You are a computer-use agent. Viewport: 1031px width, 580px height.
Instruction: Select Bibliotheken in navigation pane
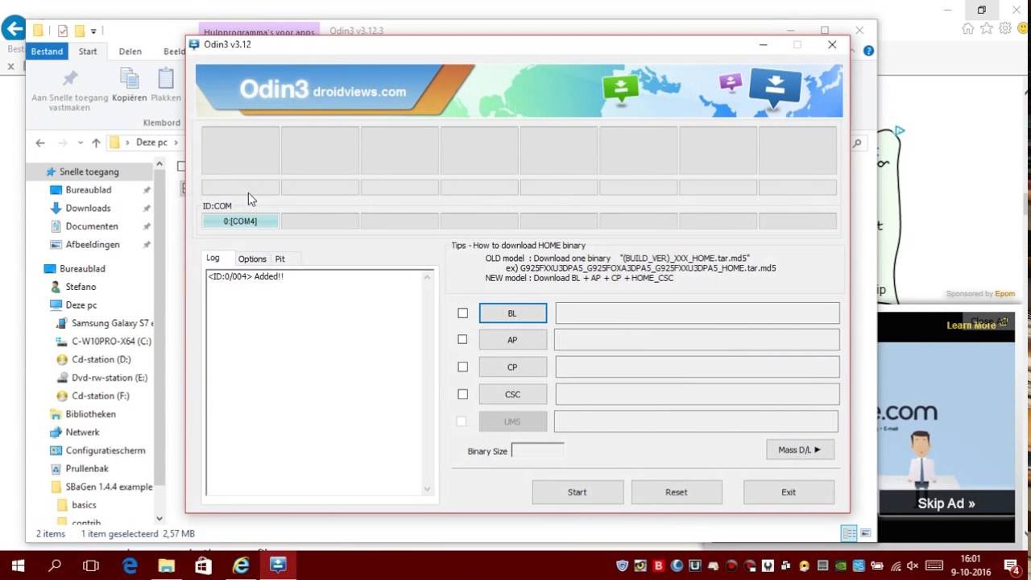point(90,414)
